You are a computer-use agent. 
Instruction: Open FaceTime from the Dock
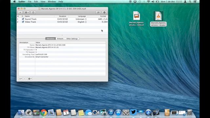click(x=96, y=112)
